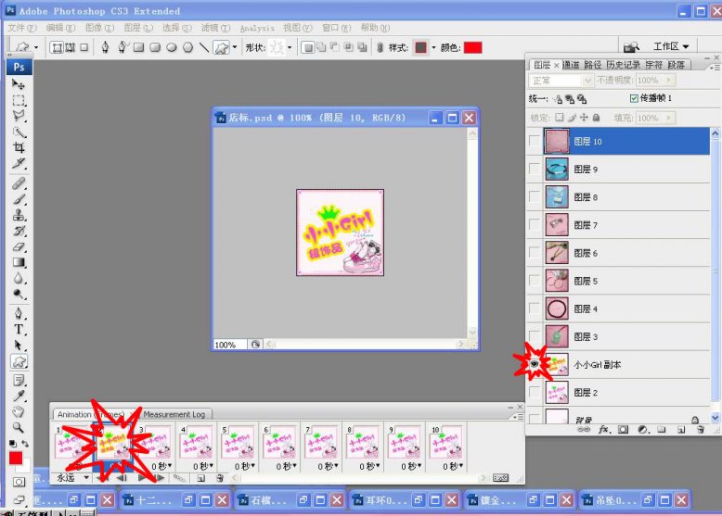Screen dimensions: 722x516
Task: Delete the selected animation frame
Action: click(x=220, y=478)
